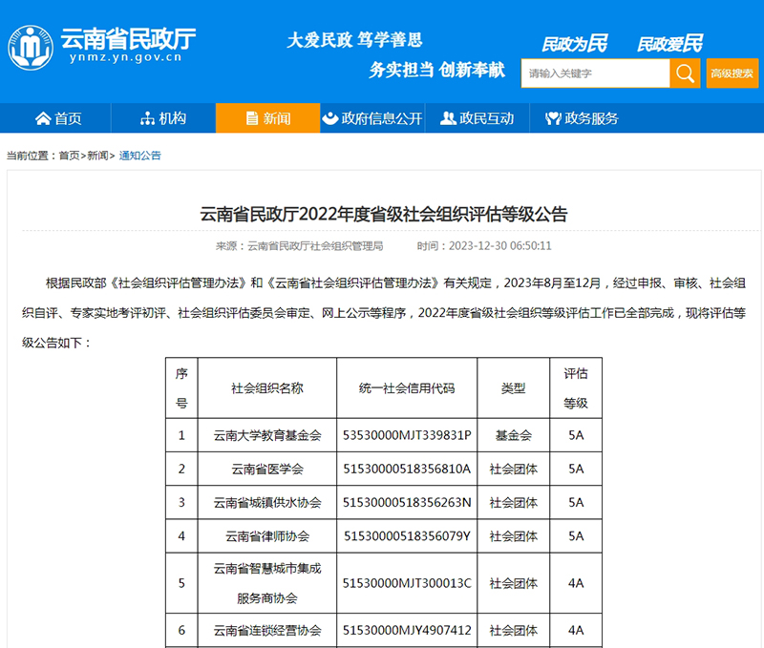Click the code 53530000MJT339831P
Screen dimensions: 764x648
click(x=407, y=435)
